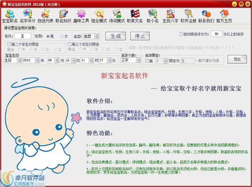Open the 联系我们 icon
Image resolution: width=252 pixels, height=187 pixels.
206,16
